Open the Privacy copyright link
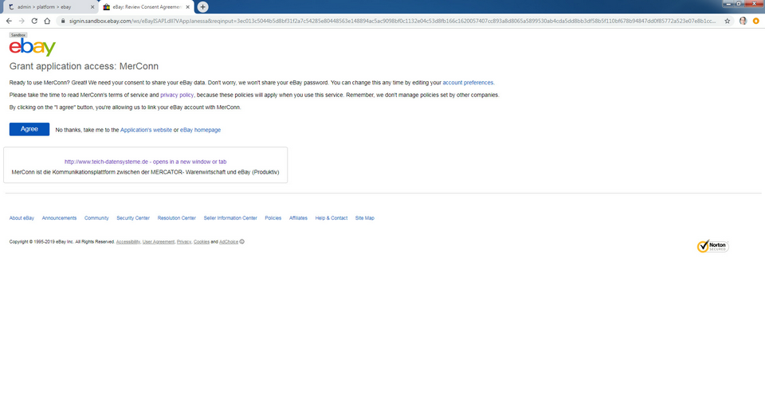This screenshot has height=414, width=765. point(184,242)
